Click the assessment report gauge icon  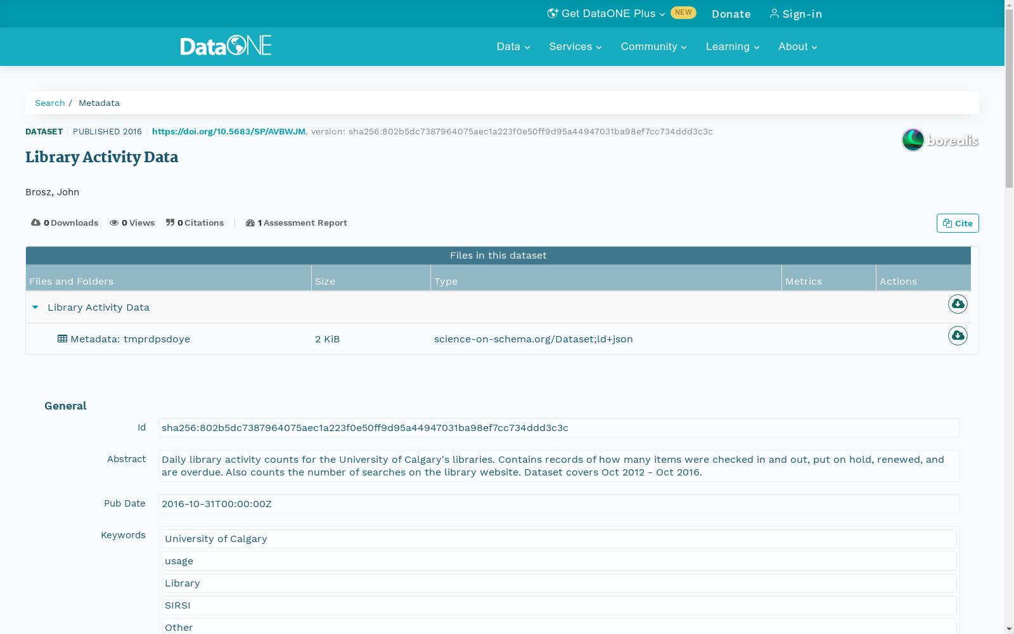click(250, 223)
